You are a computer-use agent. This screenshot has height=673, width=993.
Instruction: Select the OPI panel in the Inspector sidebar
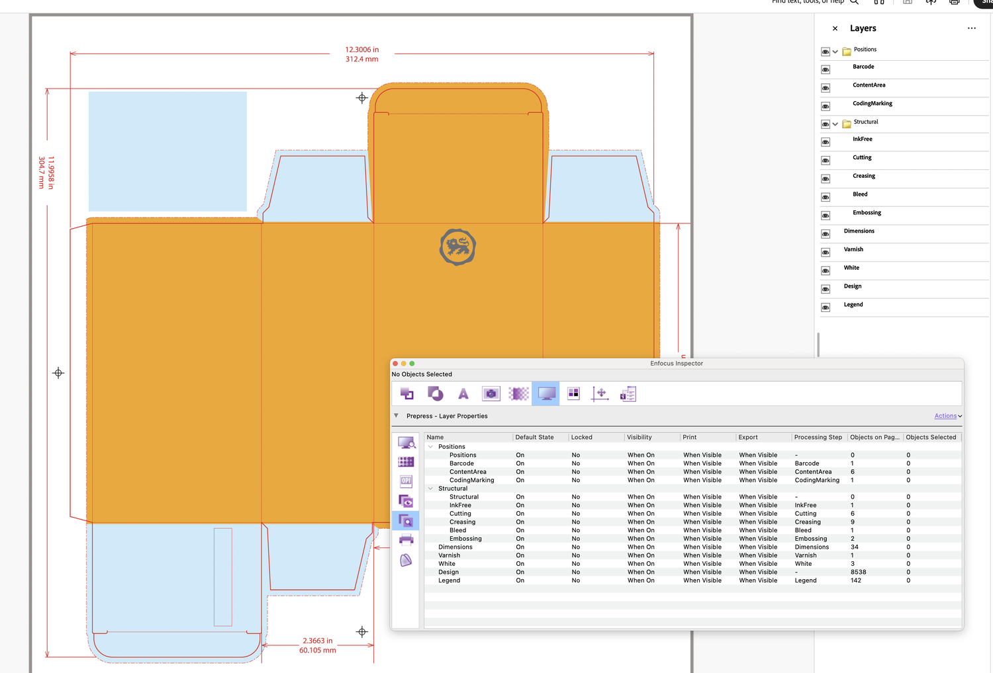[406, 481]
